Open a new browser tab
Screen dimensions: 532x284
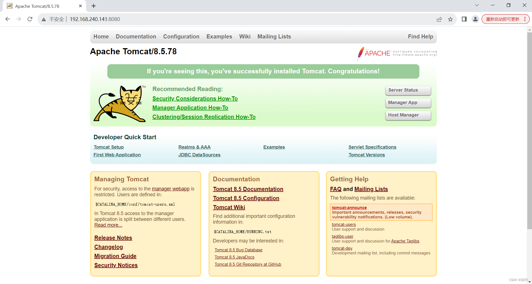tap(94, 6)
